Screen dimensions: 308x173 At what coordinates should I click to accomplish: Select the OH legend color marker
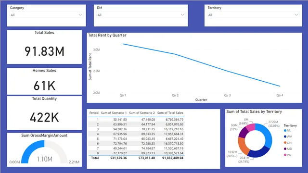click(285, 143)
